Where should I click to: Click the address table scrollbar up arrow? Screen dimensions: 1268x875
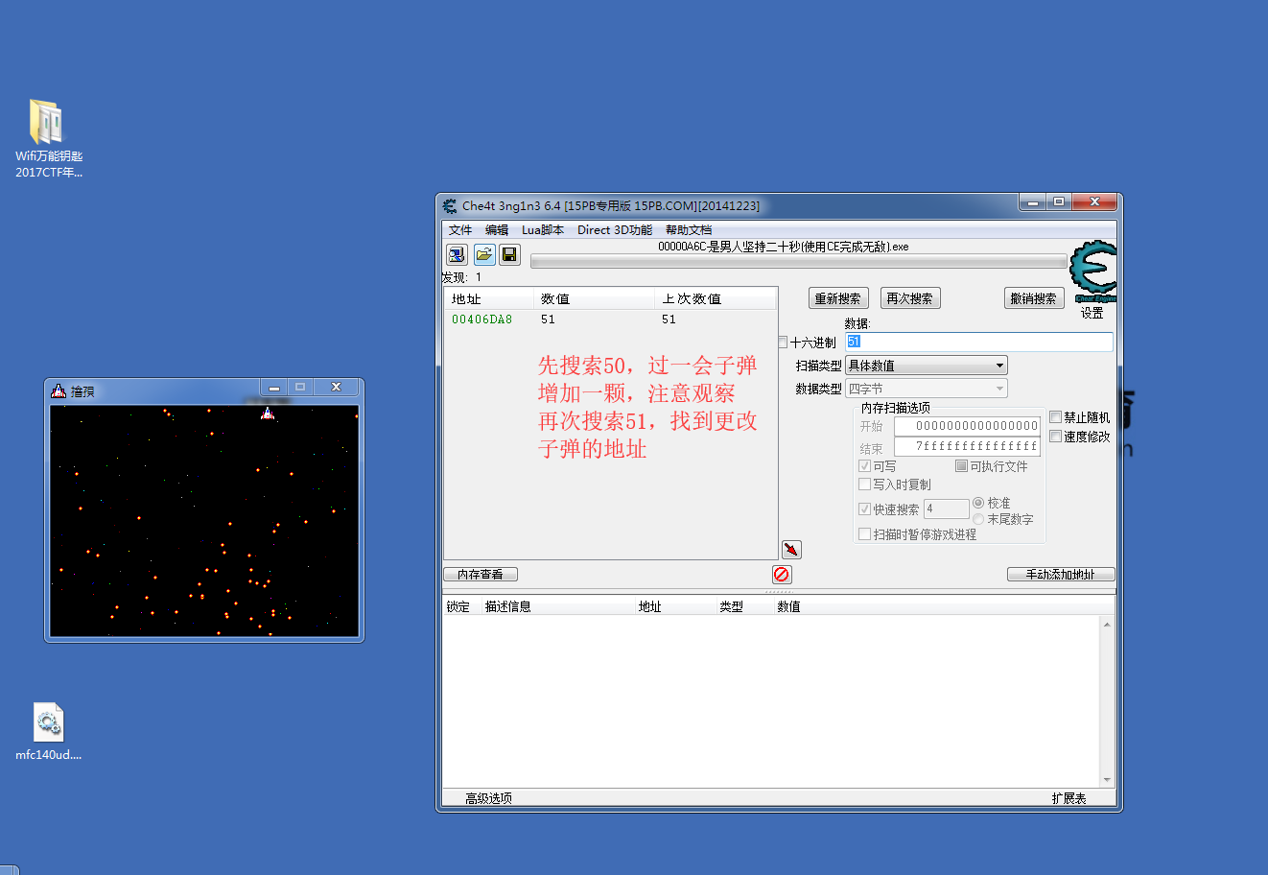tap(1107, 625)
